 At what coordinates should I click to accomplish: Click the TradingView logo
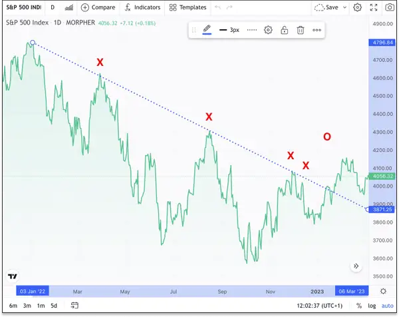(x=13, y=276)
